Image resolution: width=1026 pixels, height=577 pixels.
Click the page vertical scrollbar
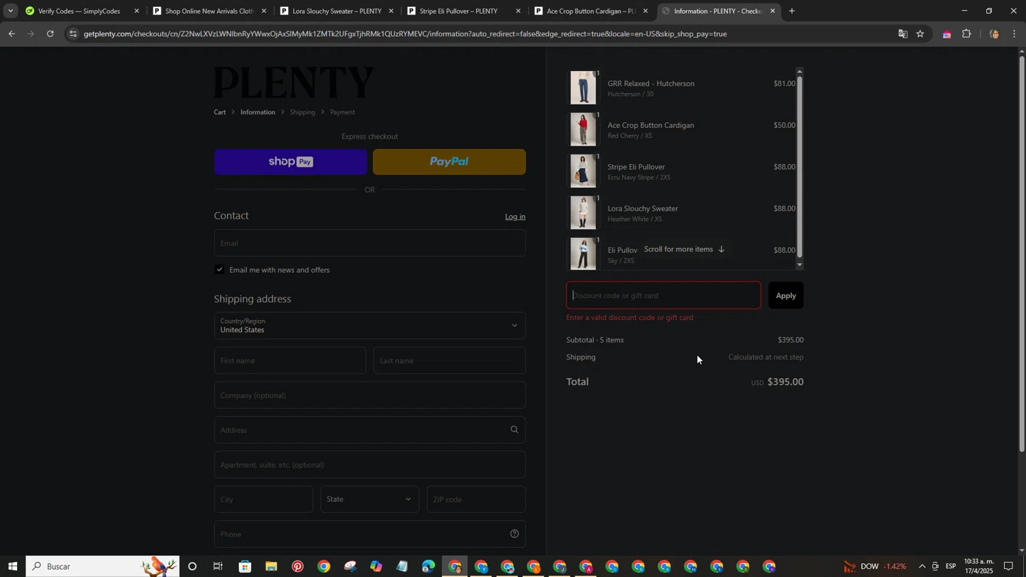[x=1022, y=253]
